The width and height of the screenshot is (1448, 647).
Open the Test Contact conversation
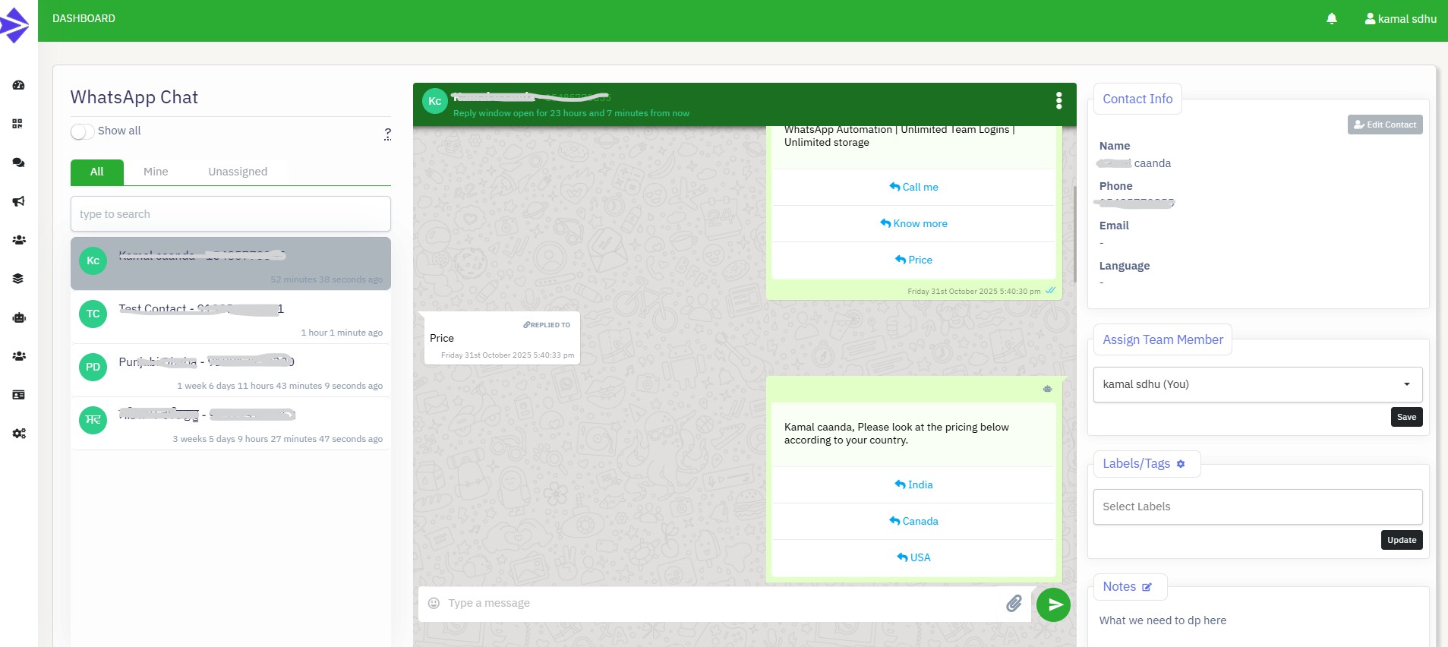(x=231, y=317)
